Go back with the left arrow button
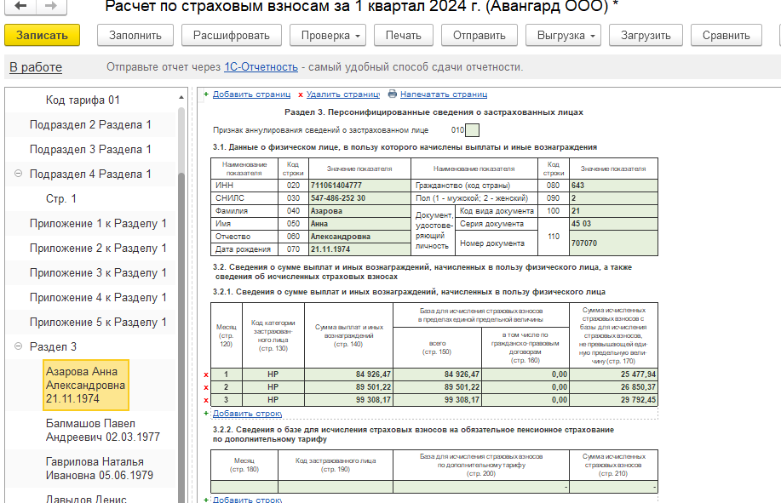The image size is (781, 503). click(20, 6)
